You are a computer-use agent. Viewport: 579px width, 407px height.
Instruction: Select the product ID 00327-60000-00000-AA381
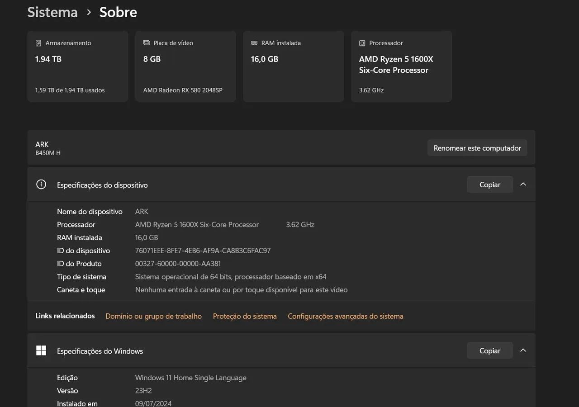click(178, 264)
